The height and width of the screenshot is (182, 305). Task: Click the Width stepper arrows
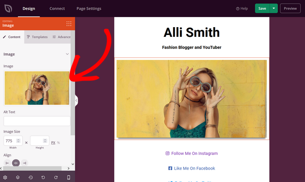pyautogui.click(x=18, y=141)
